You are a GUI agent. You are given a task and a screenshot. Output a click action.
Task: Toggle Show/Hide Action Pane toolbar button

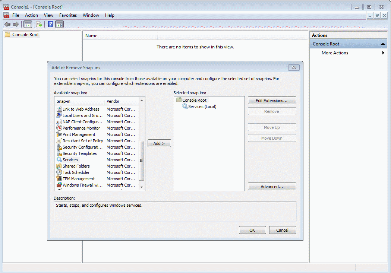point(60,25)
